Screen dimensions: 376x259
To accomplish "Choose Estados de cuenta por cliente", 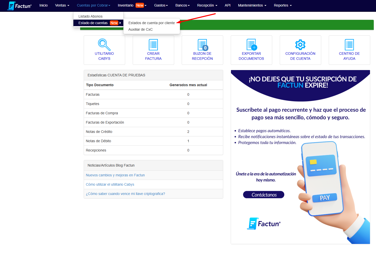I will tap(152, 23).
